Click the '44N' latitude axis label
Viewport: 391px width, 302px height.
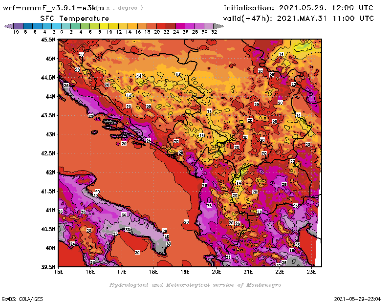[50, 96]
